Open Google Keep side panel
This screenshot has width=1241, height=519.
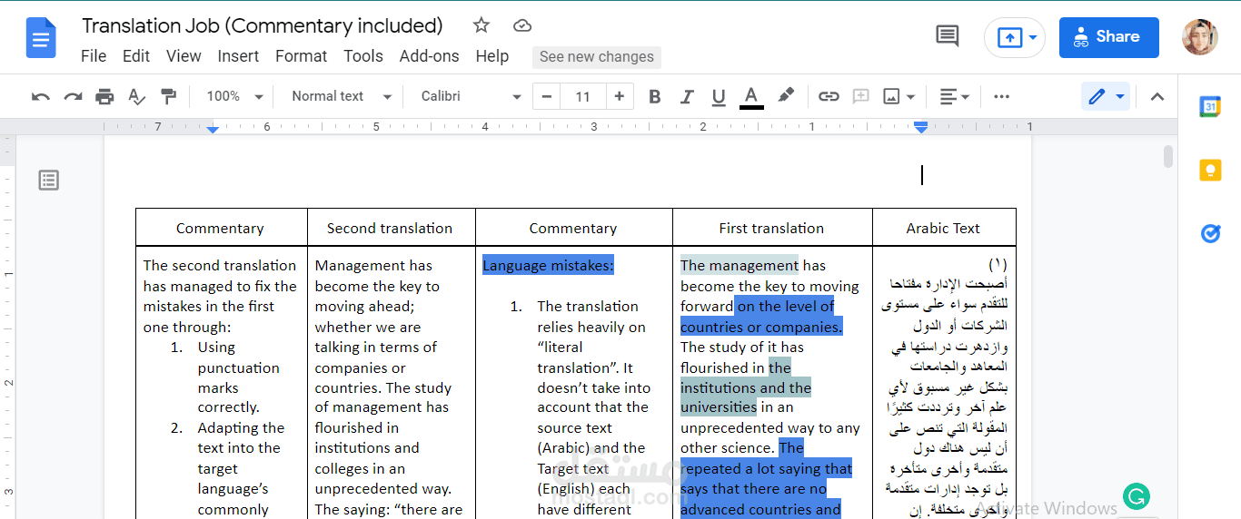(x=1210, y=170)
